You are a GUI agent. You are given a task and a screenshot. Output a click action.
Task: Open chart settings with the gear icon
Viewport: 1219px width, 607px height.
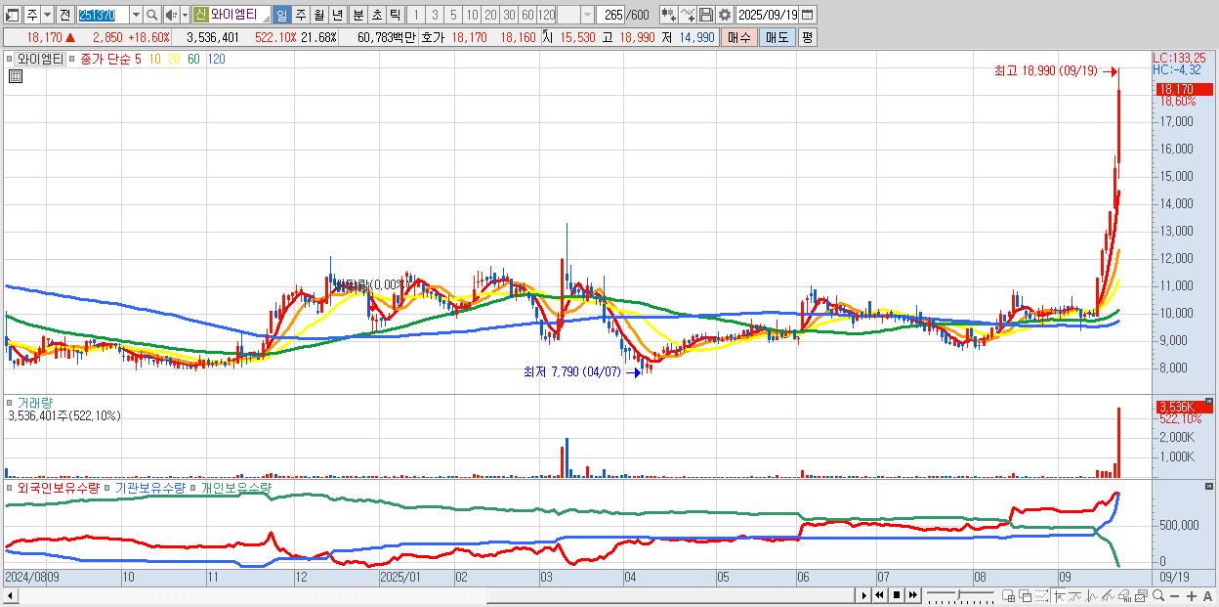coord(724,15)
